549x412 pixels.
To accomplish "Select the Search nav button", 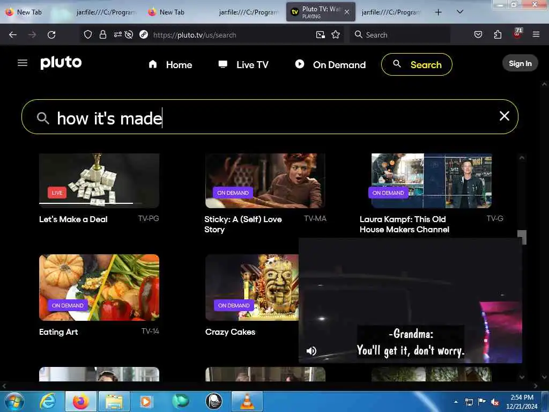I will pyautogui.click(x=417, y=64).
